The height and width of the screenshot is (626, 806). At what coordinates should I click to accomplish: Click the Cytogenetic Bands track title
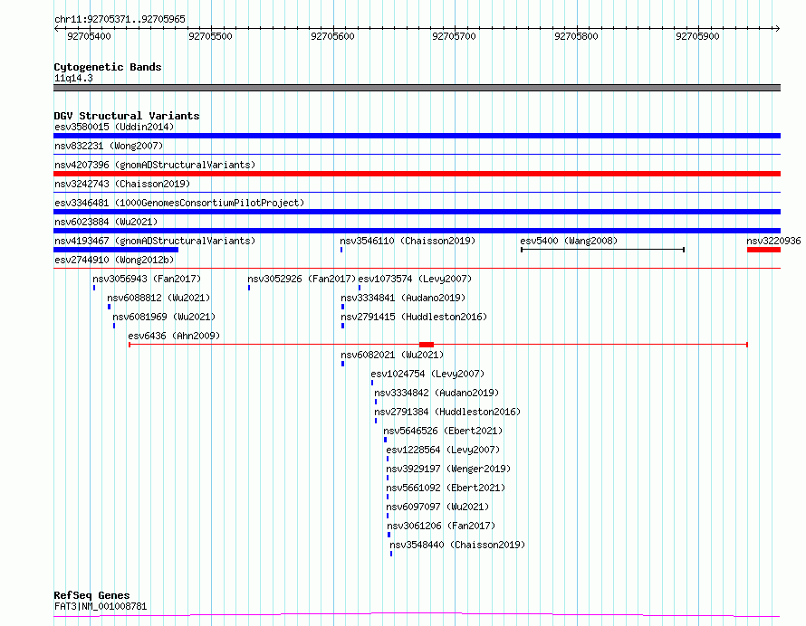(x=108, y=67)
